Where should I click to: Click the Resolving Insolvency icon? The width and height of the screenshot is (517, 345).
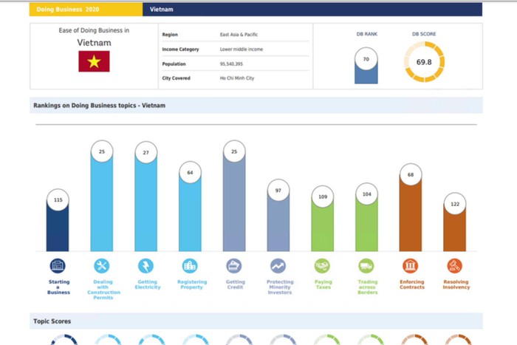[x=455, y=266]
